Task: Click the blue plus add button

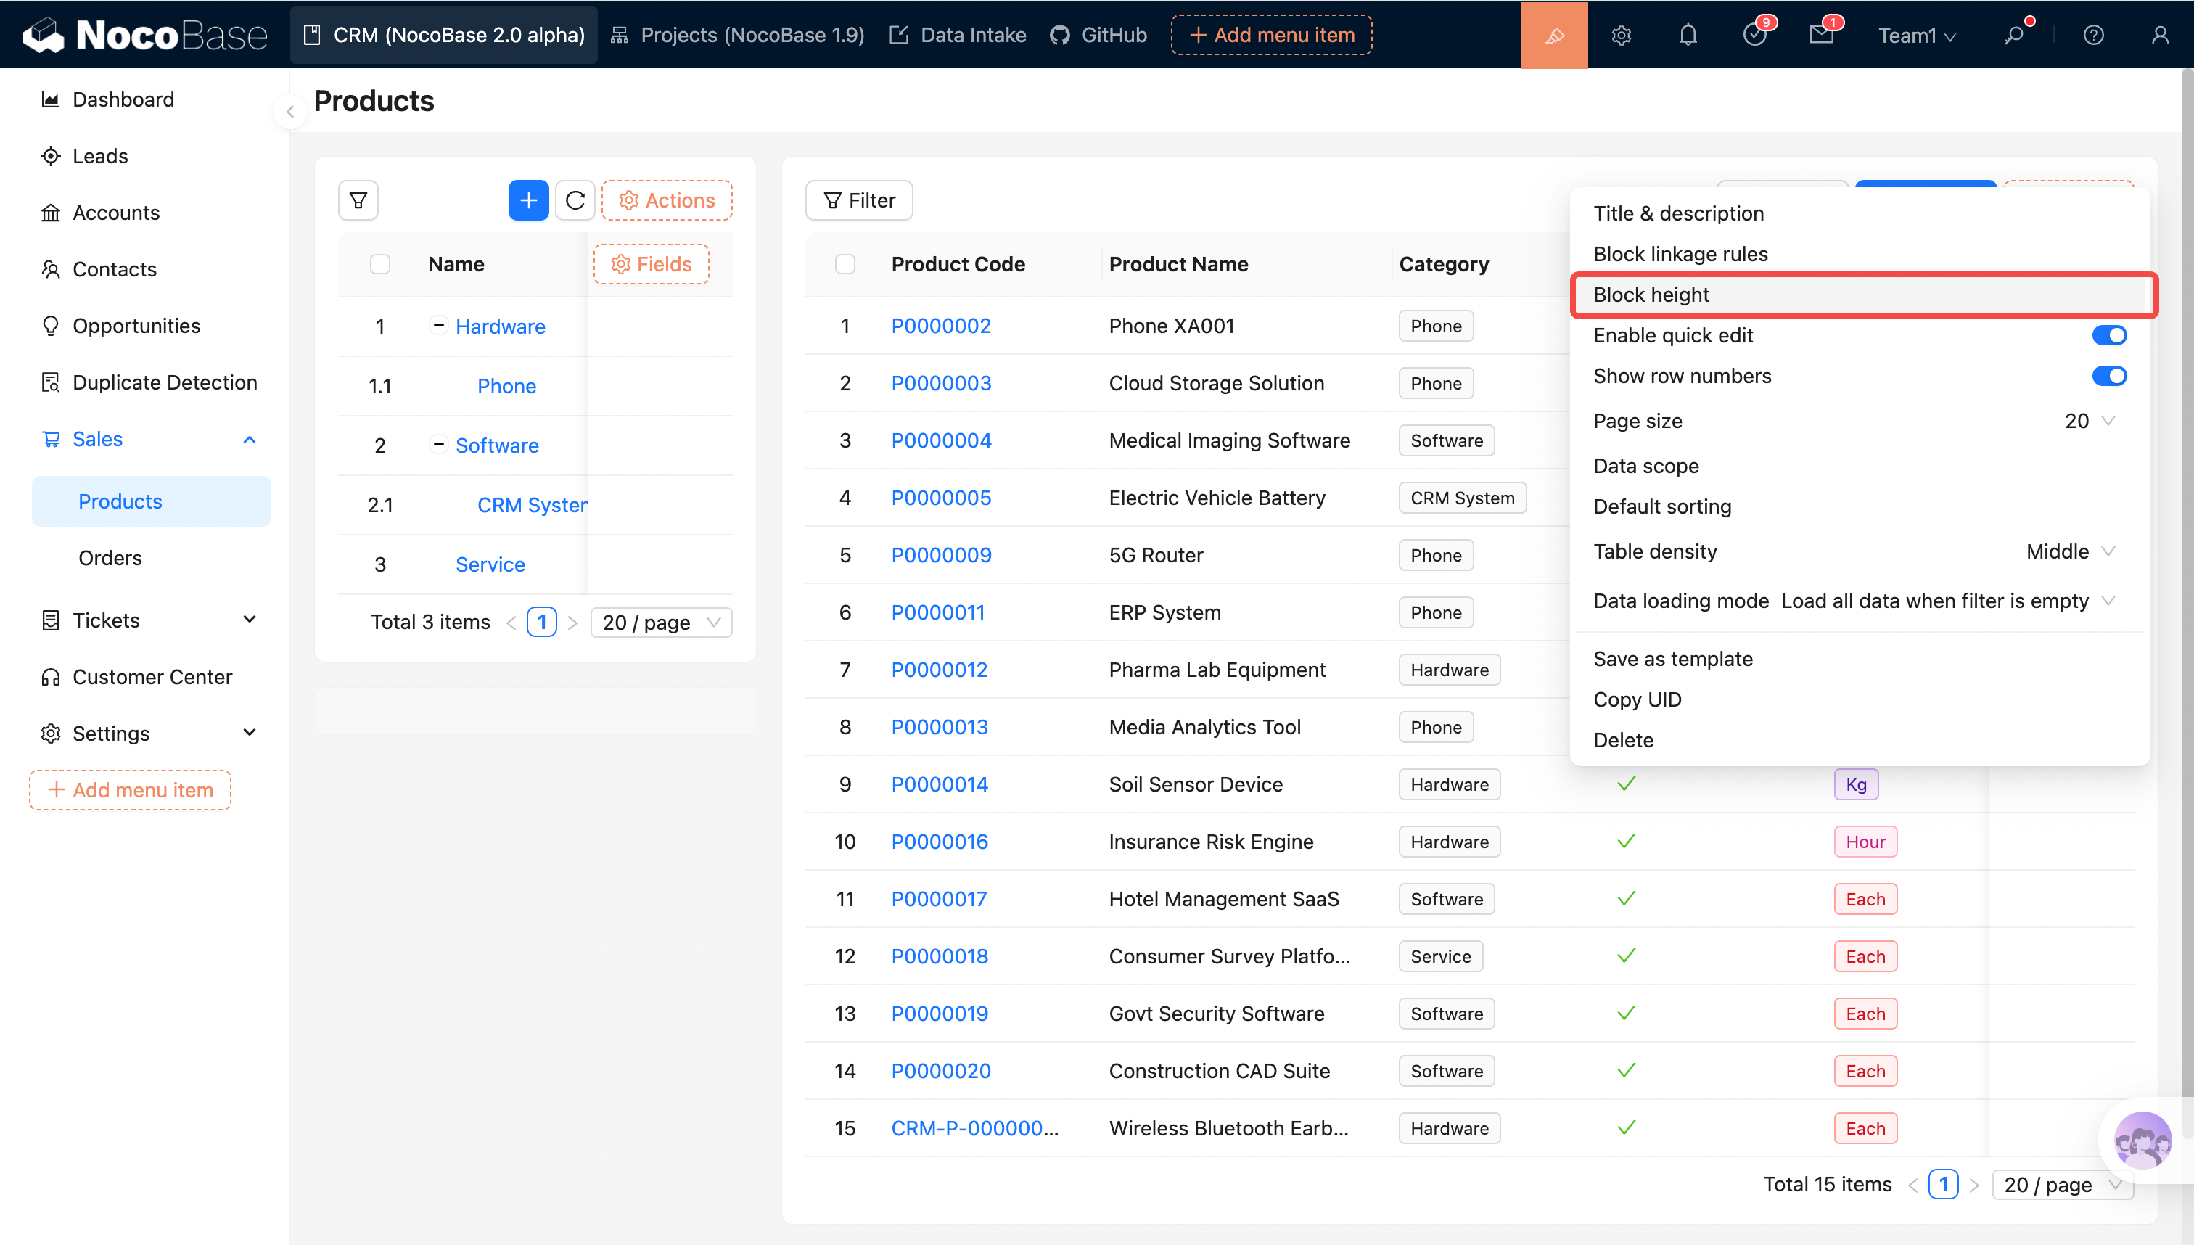Action: 527,200
